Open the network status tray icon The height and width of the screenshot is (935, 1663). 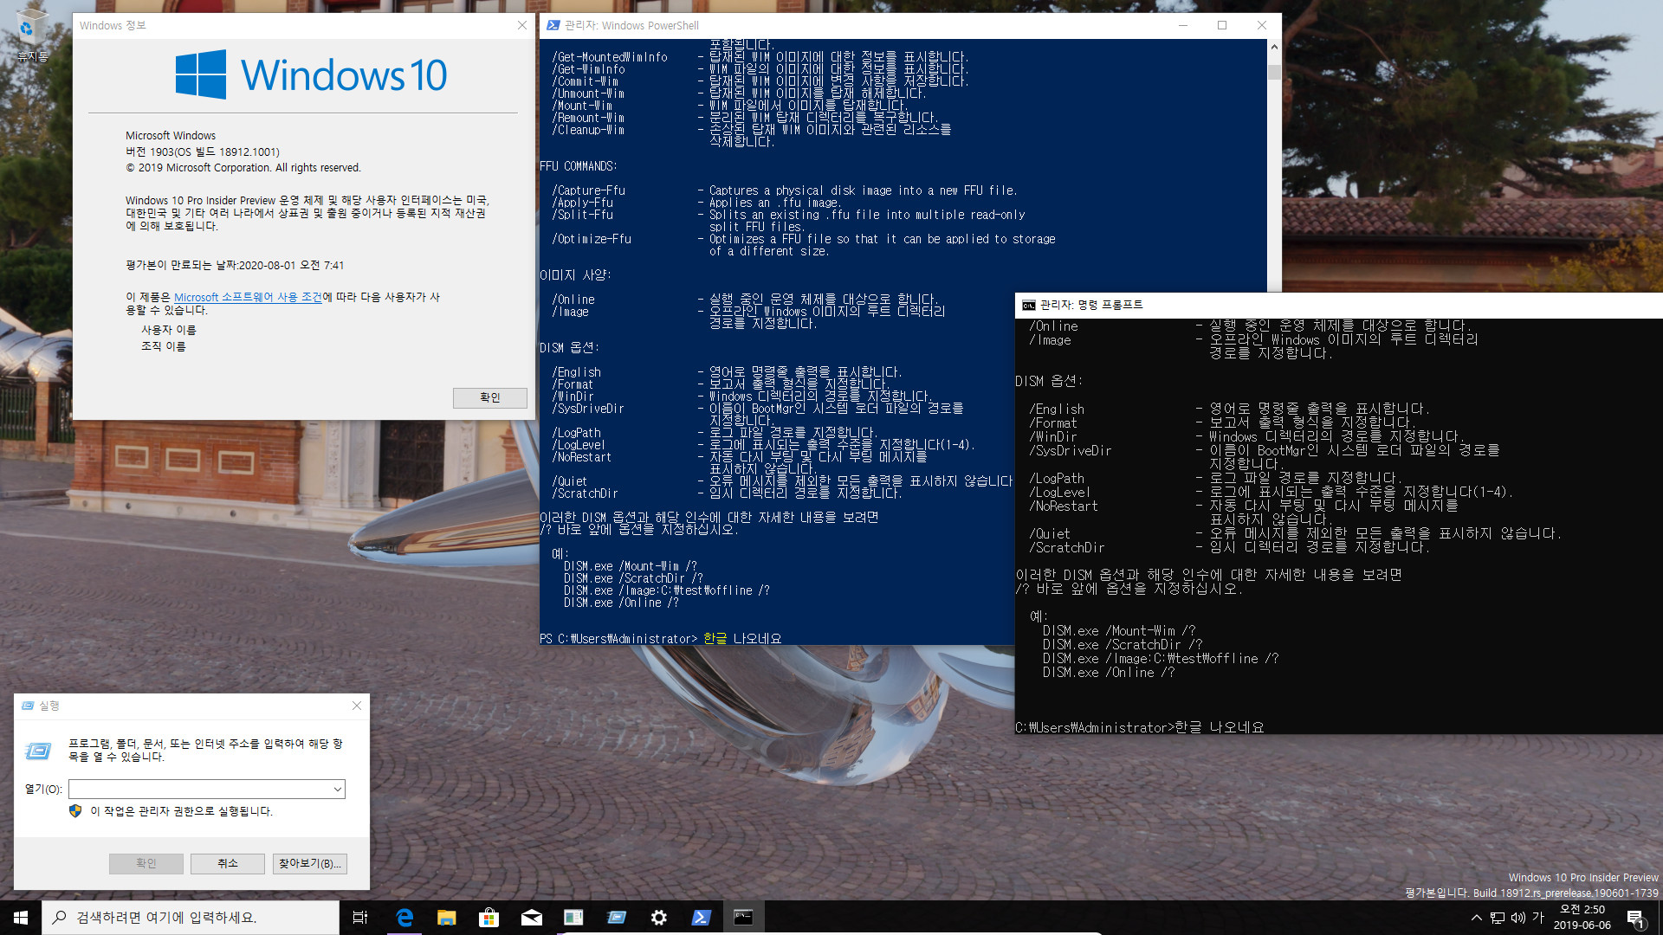pos(1498,918)
